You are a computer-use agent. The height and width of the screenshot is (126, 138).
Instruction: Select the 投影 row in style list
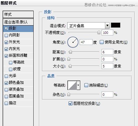[x=18, y=29]
